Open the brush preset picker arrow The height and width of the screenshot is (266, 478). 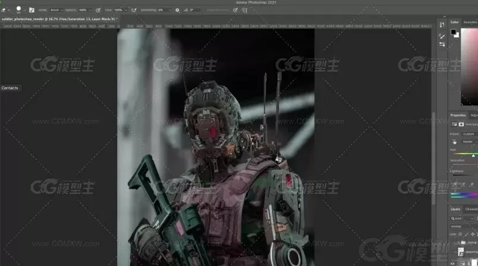click(25, 10)
